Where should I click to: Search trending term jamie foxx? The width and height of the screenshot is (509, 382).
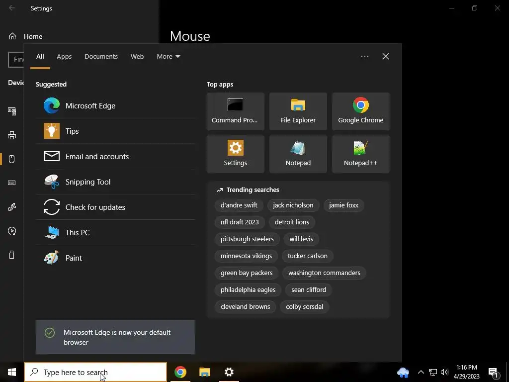coord(343,205)
